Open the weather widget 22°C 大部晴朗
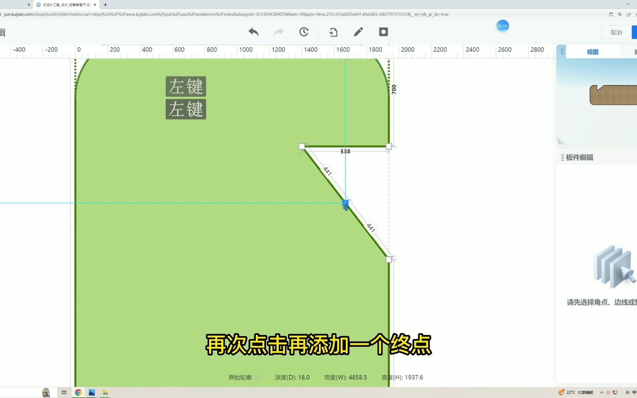The image size is (637, 398). tap(575, 392)
